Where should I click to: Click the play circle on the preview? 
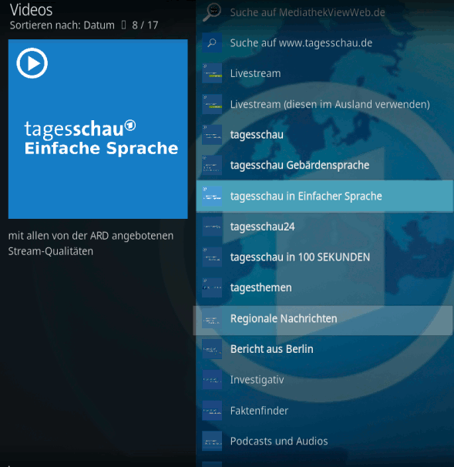click(x=32, y=63)
